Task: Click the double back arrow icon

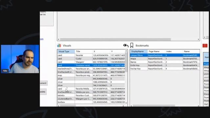Action: pos(126,46)
